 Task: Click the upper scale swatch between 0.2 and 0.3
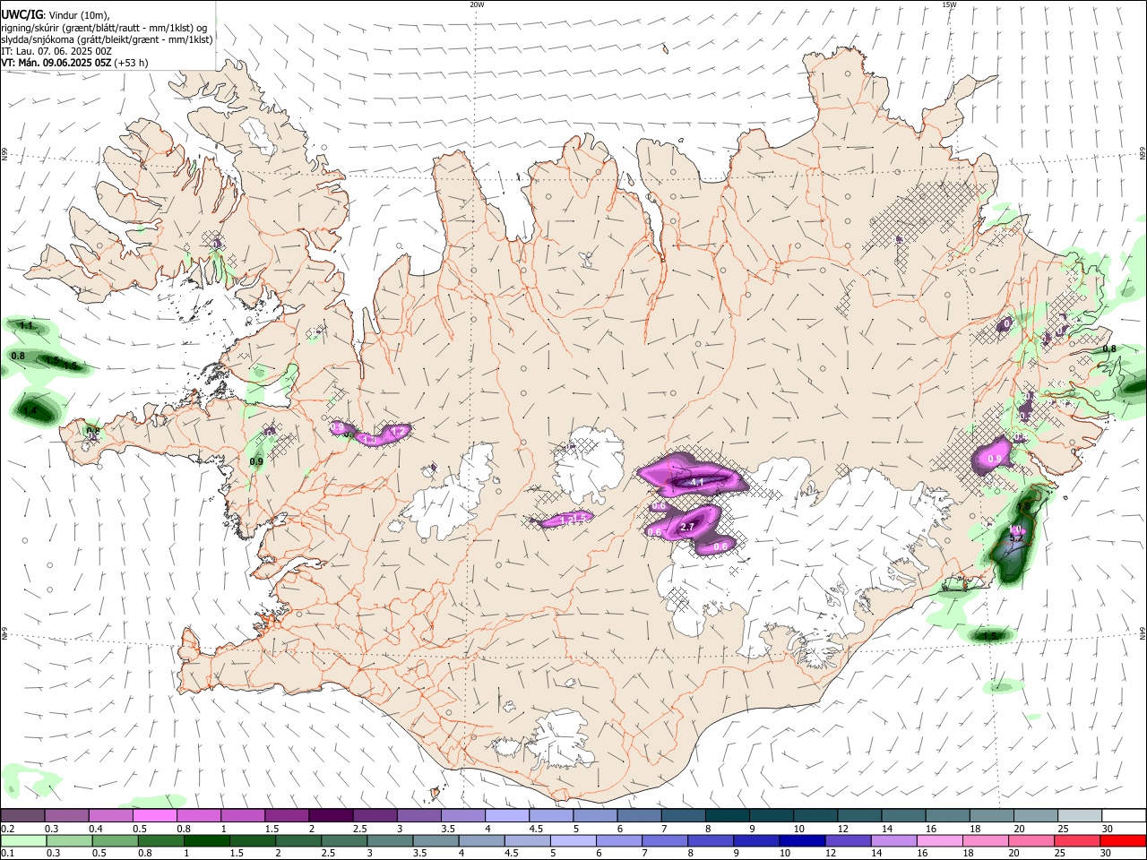click(22, 815)
